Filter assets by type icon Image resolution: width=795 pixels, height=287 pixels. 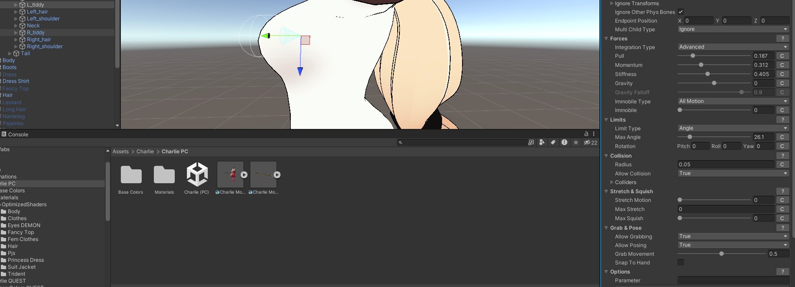pos(542,142)
